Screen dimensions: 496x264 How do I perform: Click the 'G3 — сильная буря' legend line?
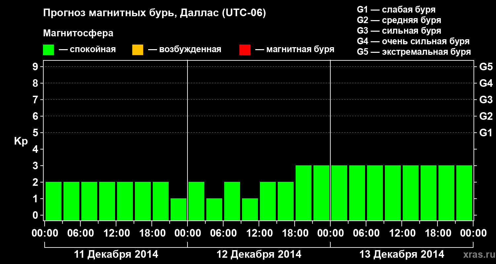pyautogui.click(x=399, y=31)
